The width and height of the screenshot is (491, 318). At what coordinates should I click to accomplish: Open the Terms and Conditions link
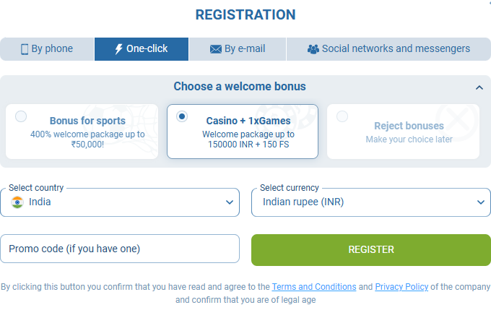(x=314, y=287)
